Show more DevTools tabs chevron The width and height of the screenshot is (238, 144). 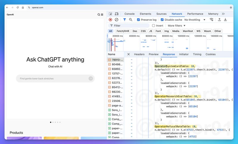223,14
